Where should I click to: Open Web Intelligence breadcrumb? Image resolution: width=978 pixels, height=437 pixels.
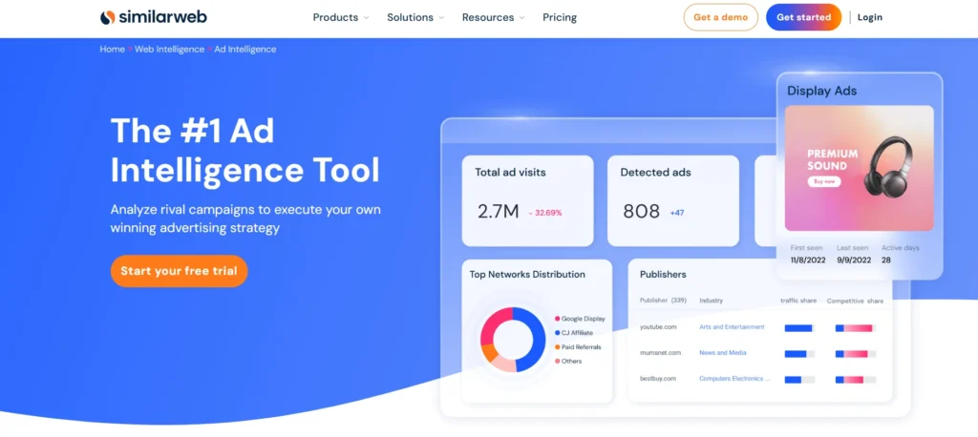[170, 50]
